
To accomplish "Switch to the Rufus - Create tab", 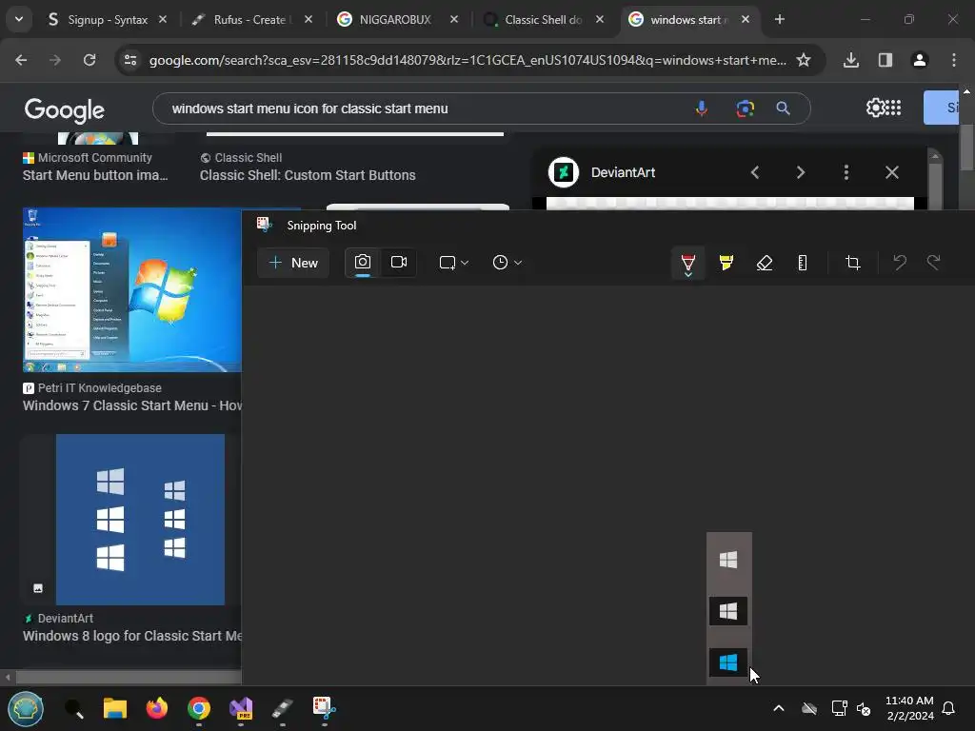I will pyautogui.click(x=251, y=20).
